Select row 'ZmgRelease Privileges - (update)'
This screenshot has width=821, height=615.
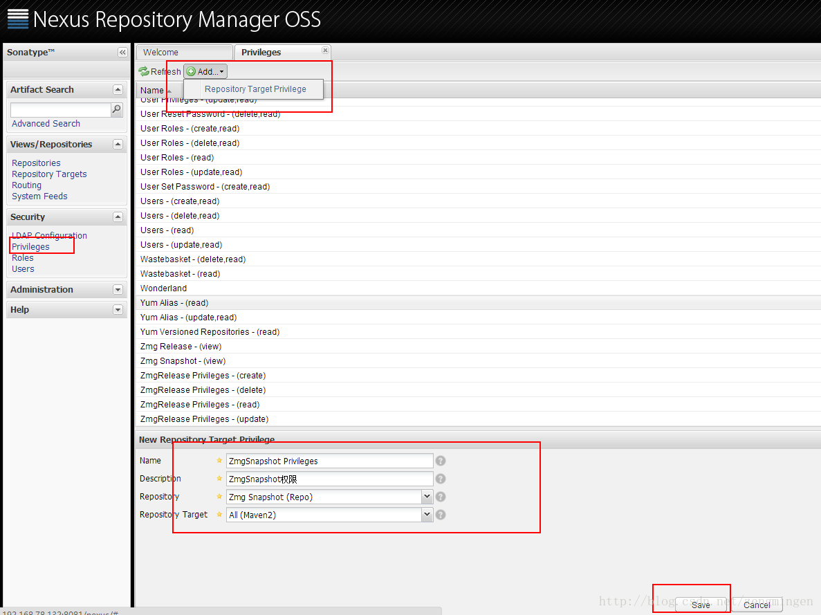pos(478,419)
